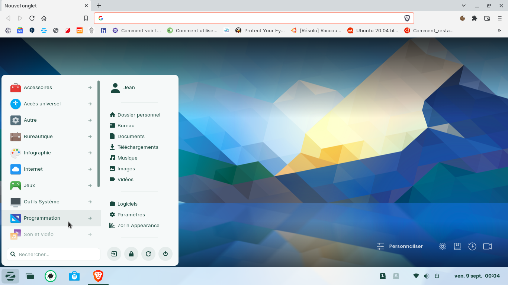Open the Brave Wallet icon
Screen dimensions: 508x285
pos(487,18)
